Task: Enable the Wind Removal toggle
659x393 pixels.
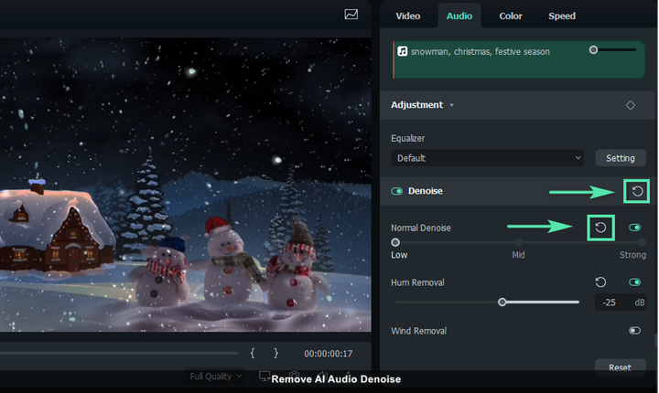Action: point(634,330)
